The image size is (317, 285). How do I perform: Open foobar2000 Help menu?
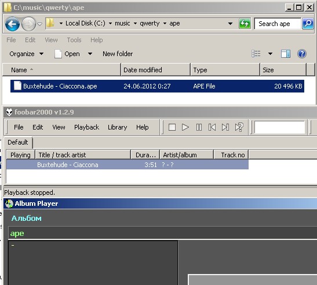tap(143, 127)
